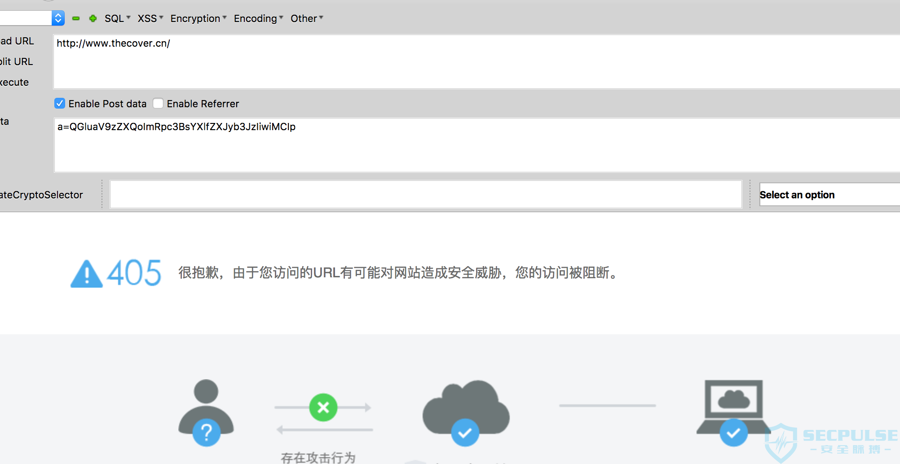
Task: Expand the Encryption menu
Action: (199, 18)
